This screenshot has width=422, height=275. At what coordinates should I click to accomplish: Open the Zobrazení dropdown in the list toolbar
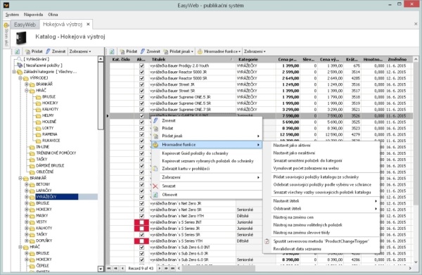pyautogui.click(x=255, y=51)
